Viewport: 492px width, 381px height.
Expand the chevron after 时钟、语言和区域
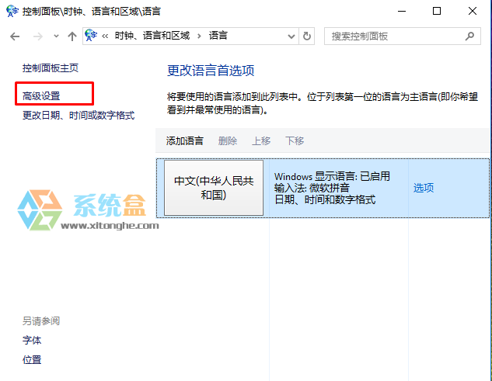pos(199,36)
